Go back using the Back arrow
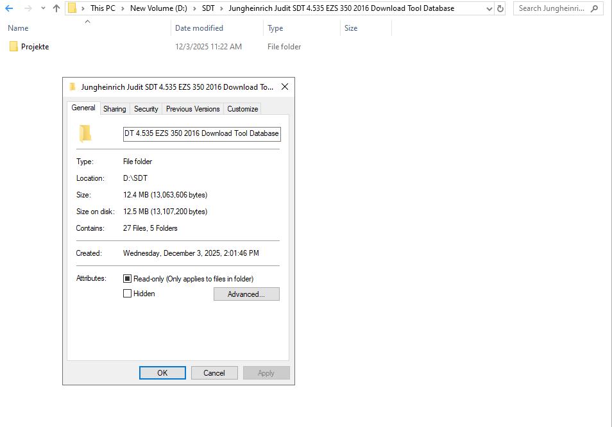The image size is (612, 427). (x=9, y=8)
